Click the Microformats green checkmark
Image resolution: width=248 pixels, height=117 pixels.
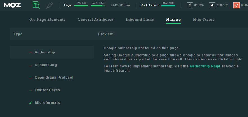point(31,103)
